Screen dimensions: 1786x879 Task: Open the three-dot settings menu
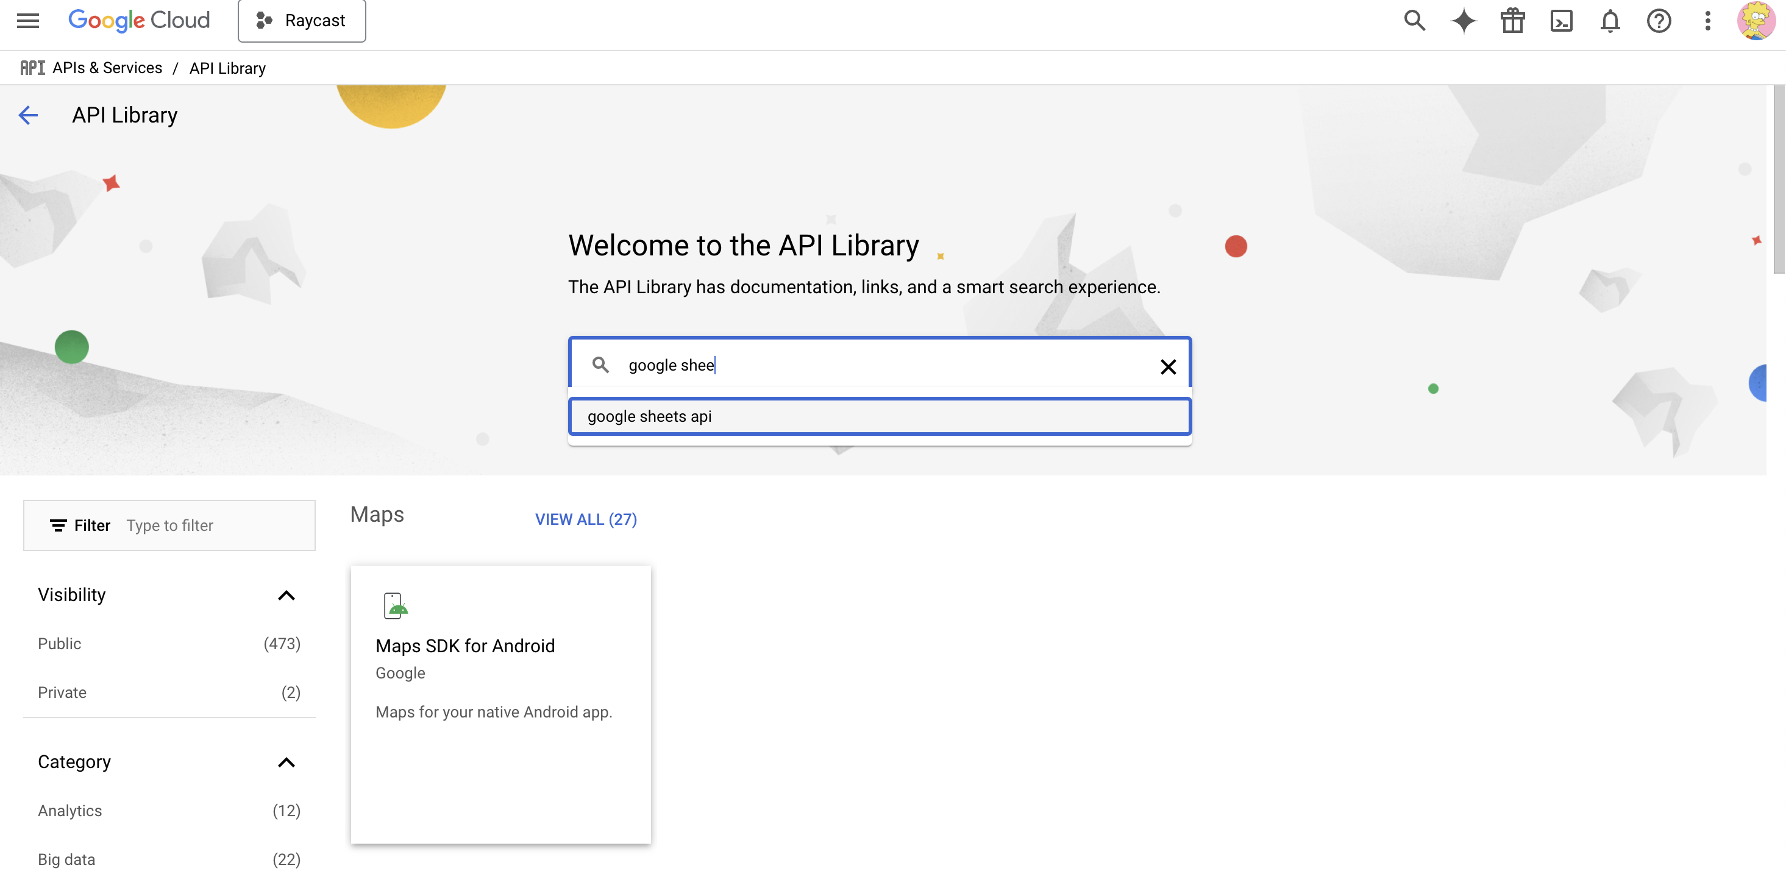pos(1707,21)
